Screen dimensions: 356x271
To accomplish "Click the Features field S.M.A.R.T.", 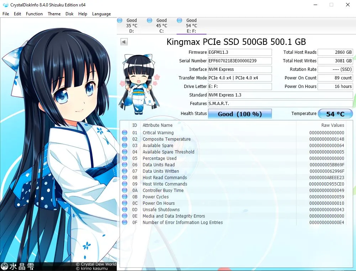I will pyautogui.click(x=281, y=104).
